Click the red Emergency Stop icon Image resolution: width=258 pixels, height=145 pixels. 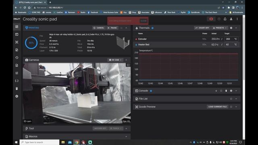pyautogui.click(x=211, y=19)
